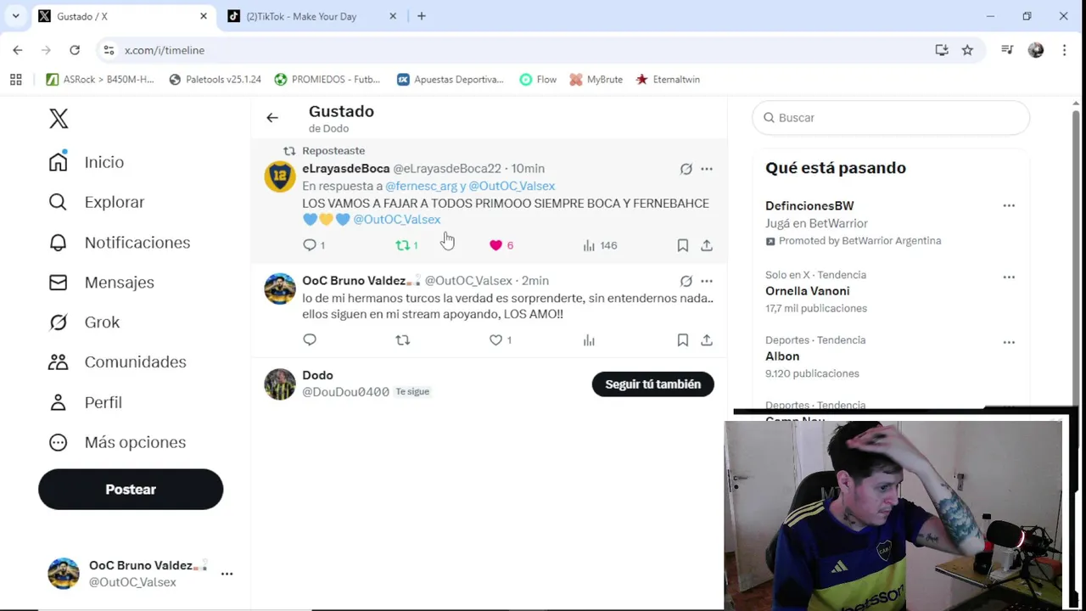Open more options on Bruno Valdez post

[x=706, y=281]
